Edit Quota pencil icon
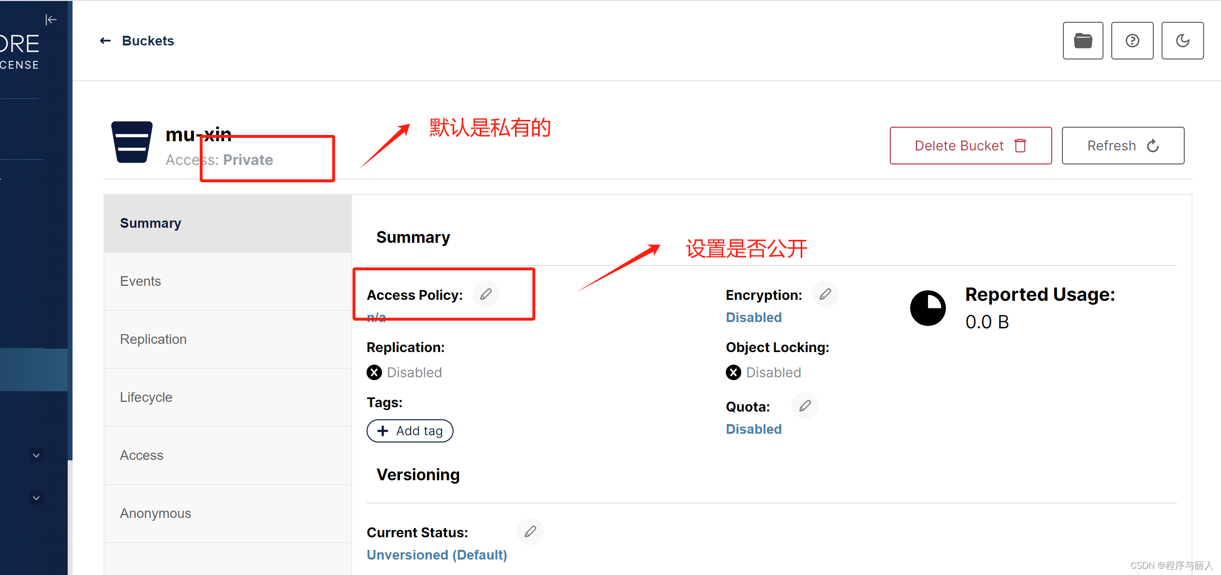The width and height of the screenshot is (1221, 575). tap(805, 406)
